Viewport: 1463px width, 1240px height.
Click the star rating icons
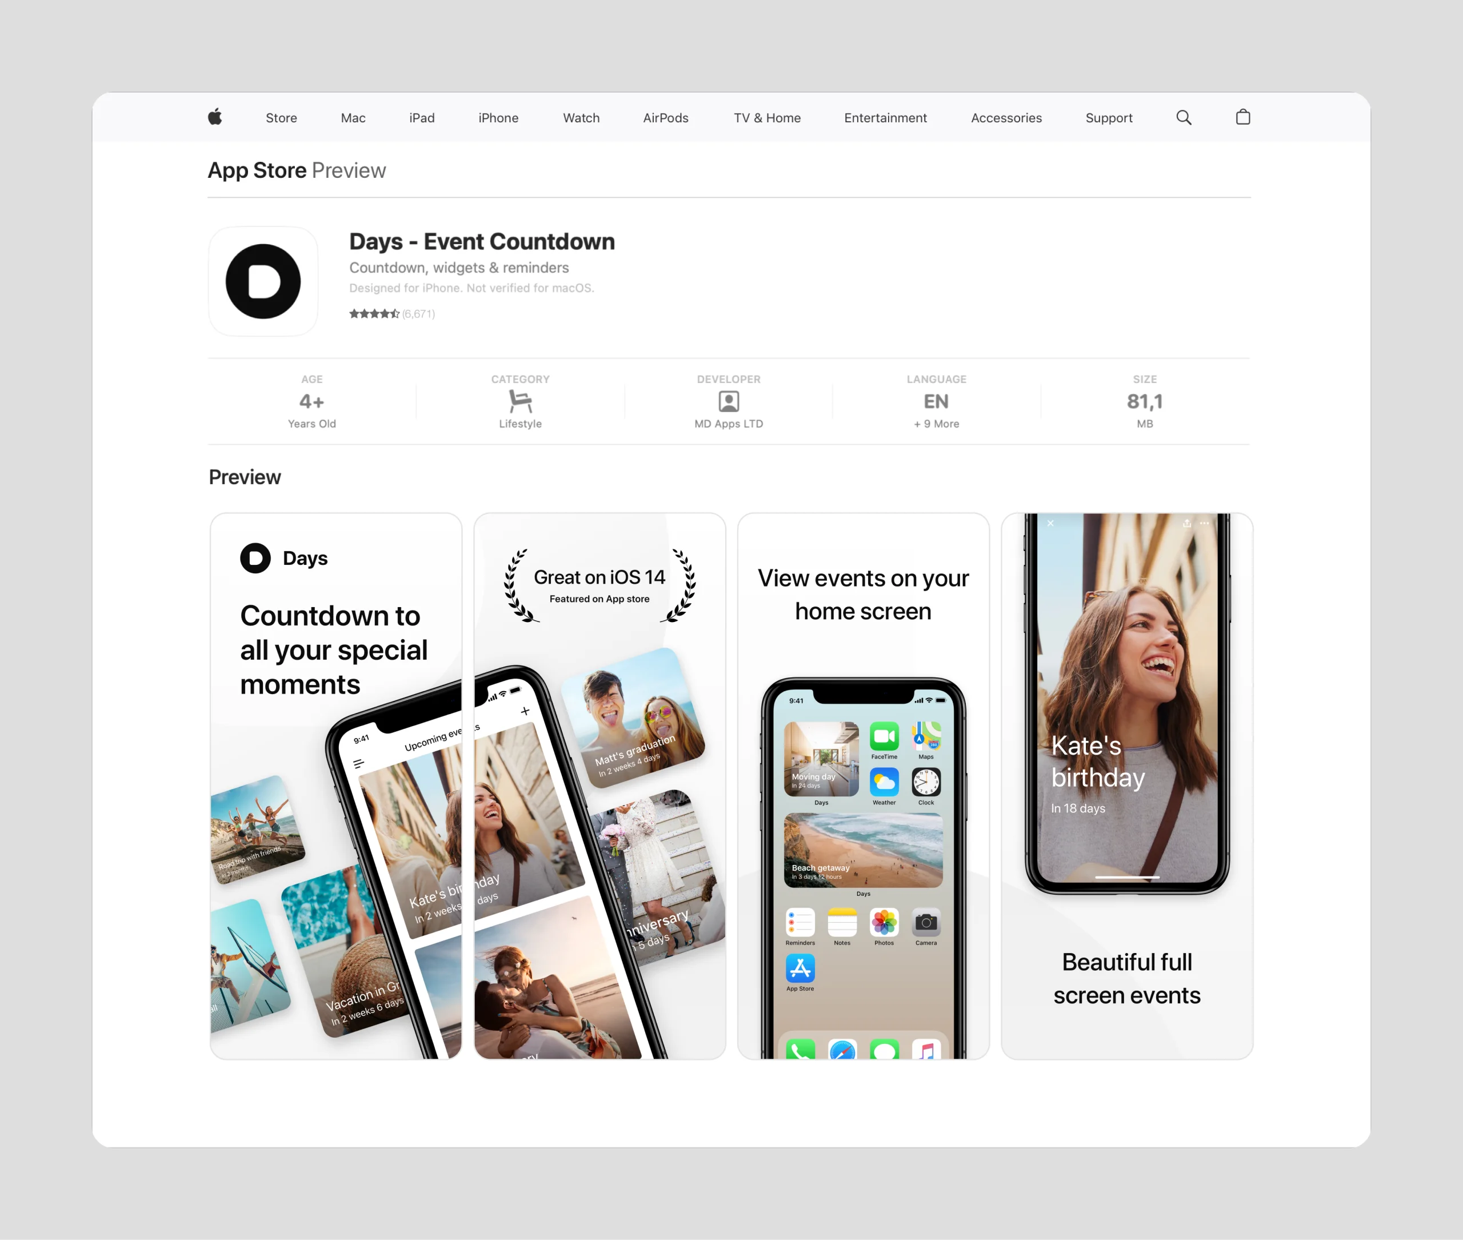coord(374,313)
